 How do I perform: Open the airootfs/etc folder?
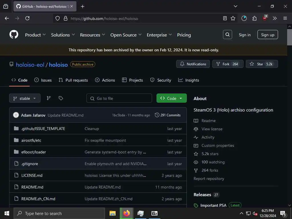click(31, 140)
